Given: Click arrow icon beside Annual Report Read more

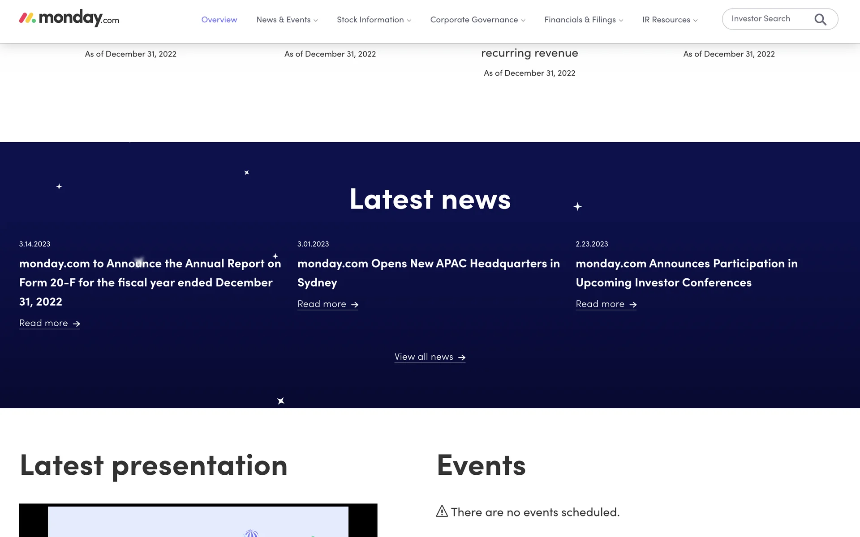Looking at the screenshot, I should (x=77, y=324).
